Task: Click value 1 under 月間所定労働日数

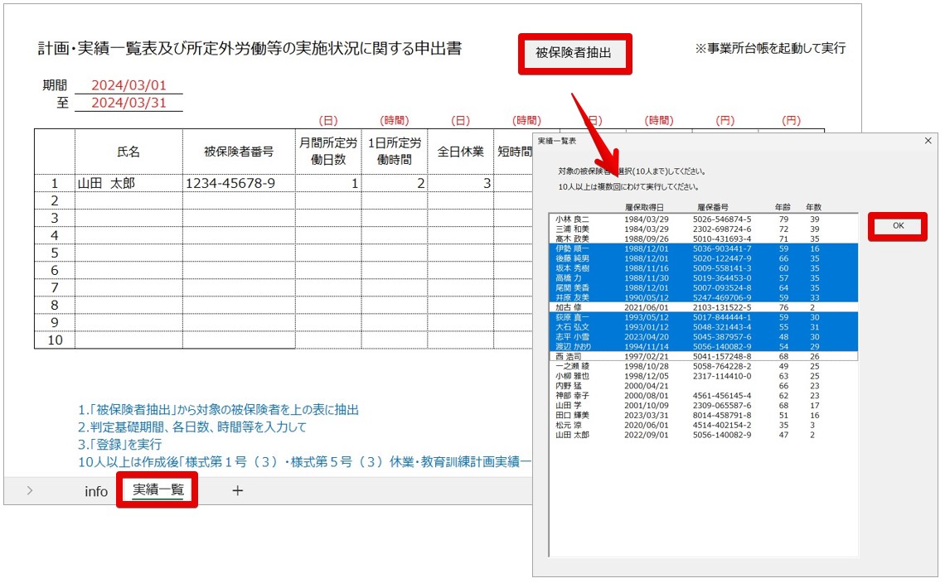Action: point(328,183)
